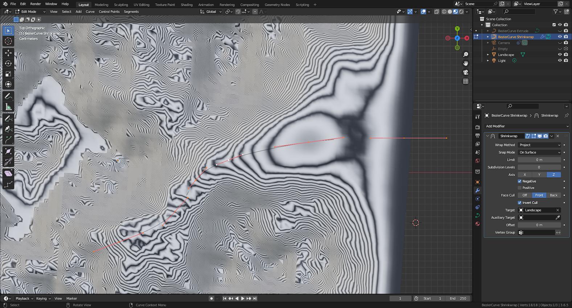Toggle X-ray view in viewport header

[x=437, y=12]
